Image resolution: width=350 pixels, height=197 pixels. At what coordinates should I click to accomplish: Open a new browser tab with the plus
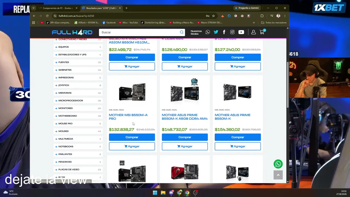click(126, 8)
